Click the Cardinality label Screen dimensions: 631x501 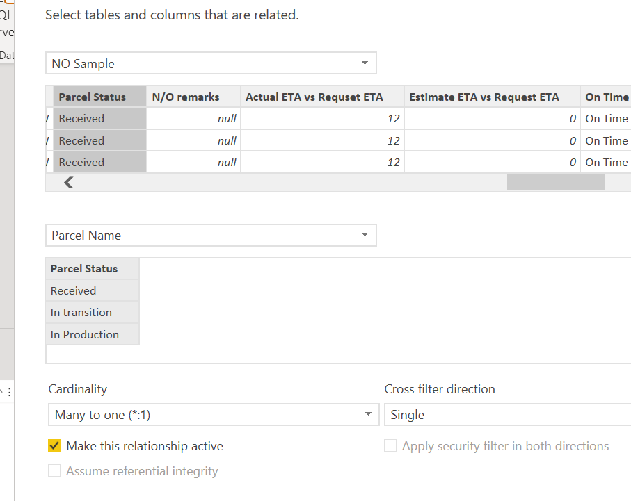78,389
